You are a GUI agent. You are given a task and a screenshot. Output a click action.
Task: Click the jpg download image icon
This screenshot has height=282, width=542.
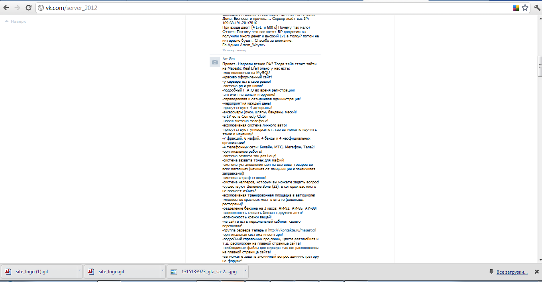tap(174, 272)
